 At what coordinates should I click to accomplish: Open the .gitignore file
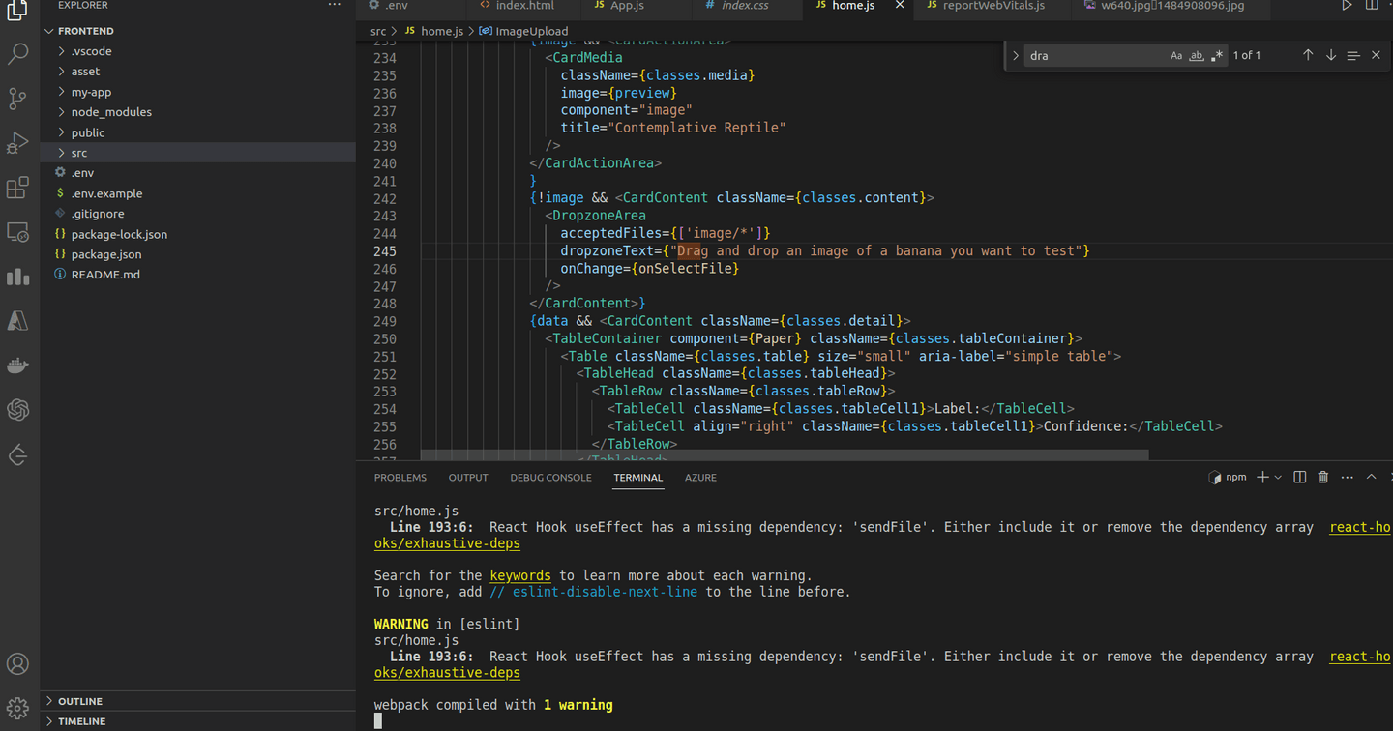[198, 214]
